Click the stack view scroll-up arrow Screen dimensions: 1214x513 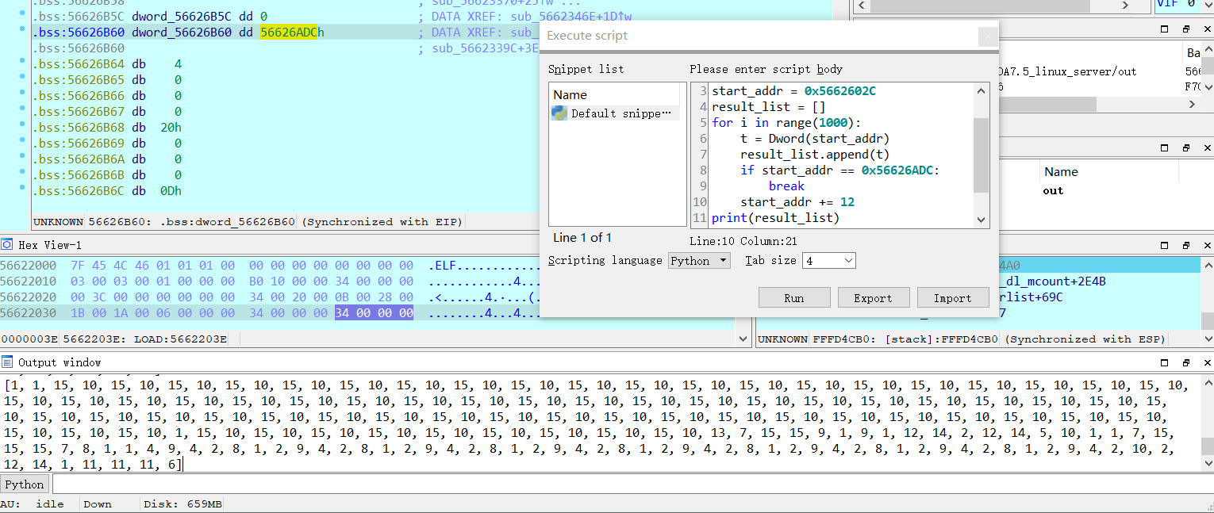click(x=1207, y=263)
